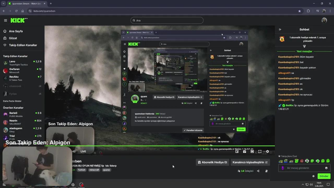
Task: Collapse the Sohbet chat panel
Action: [280, 30]
